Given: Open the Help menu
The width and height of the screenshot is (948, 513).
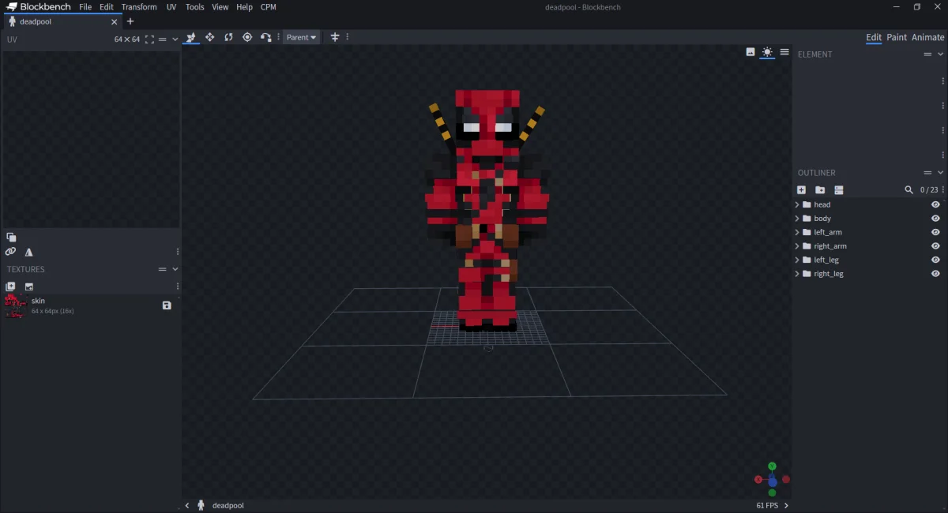Looking at the screenshot, I should click(245, 7).
